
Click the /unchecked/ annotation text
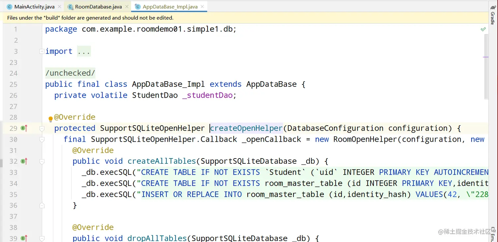pos(70,73)
